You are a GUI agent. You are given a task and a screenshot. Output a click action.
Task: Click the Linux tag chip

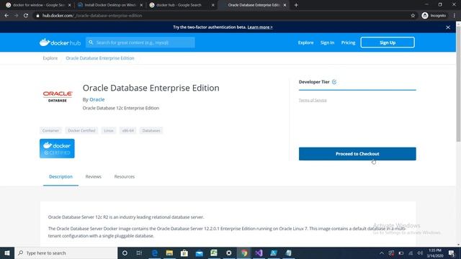(x=109, y=130)
